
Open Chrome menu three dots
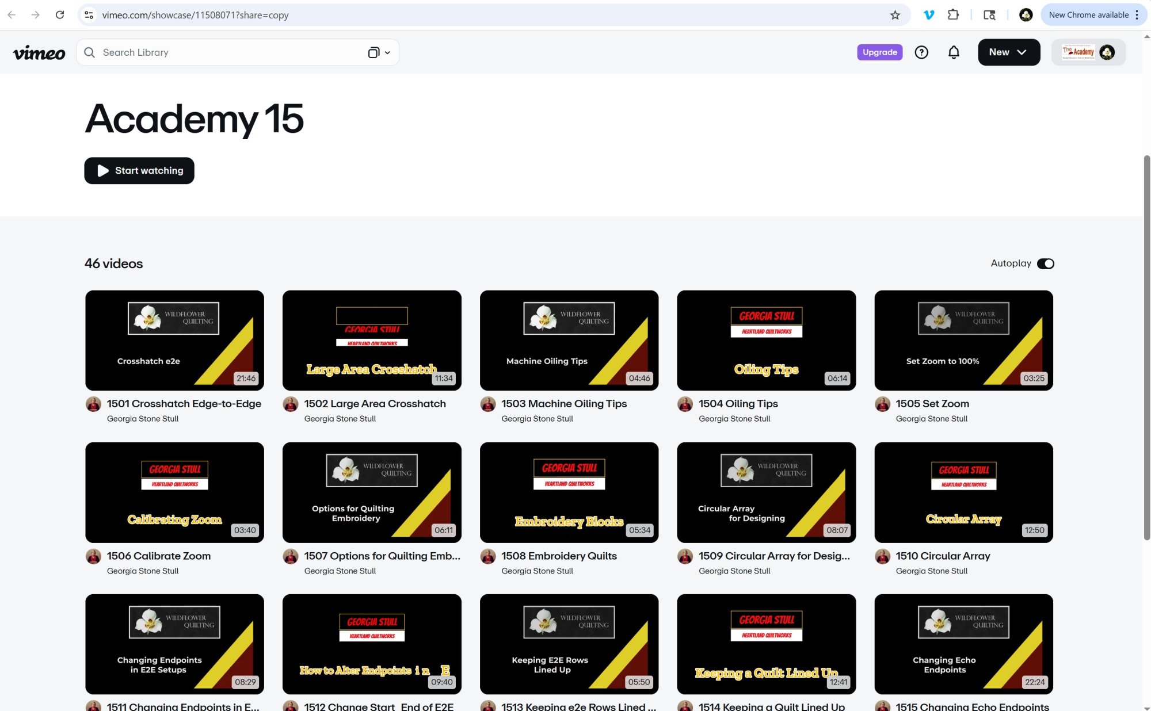tap(1137, 15)
